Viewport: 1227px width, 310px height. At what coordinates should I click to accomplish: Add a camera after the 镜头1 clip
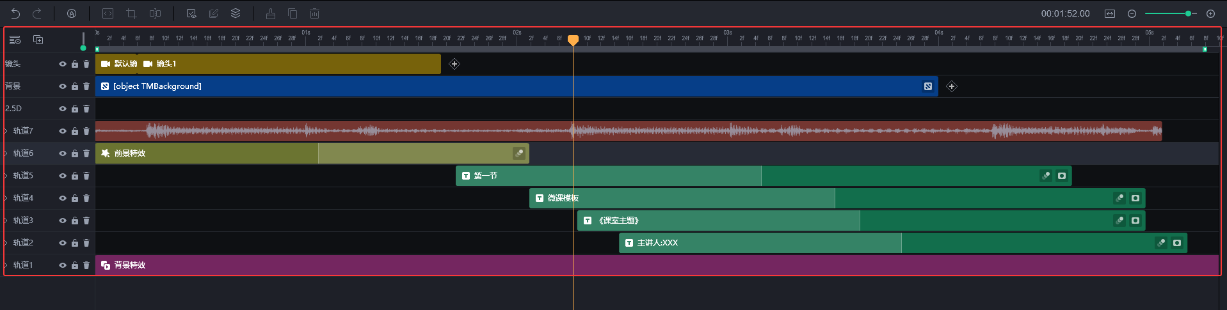click(454, 64)
